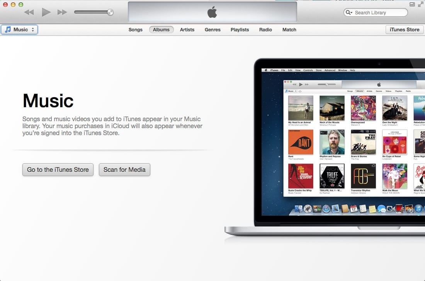
Task: Open the magnifier search options dropdown
Action: tap(349, 12)
